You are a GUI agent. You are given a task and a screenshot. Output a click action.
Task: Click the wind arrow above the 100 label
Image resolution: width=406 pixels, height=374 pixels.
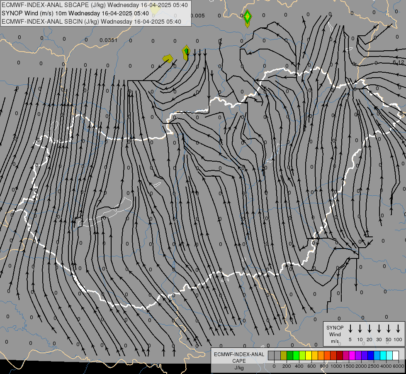pos(398,328)
